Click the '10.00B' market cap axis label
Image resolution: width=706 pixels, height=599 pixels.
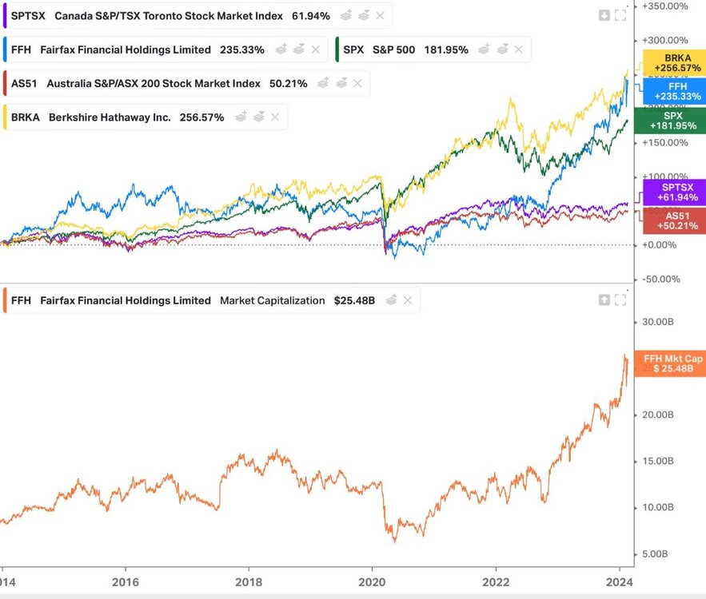pyautogui.click(x=658, y=507)
